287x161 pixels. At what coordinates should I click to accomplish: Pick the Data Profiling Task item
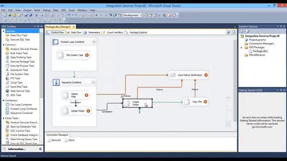coord(21,57)
